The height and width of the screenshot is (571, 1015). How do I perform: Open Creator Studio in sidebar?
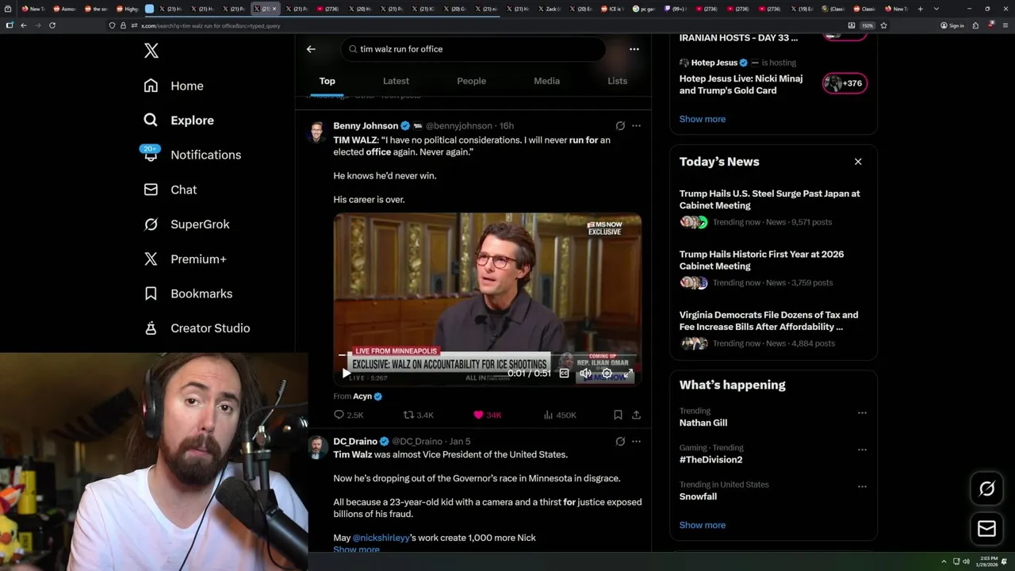click(x=197, y=328)
